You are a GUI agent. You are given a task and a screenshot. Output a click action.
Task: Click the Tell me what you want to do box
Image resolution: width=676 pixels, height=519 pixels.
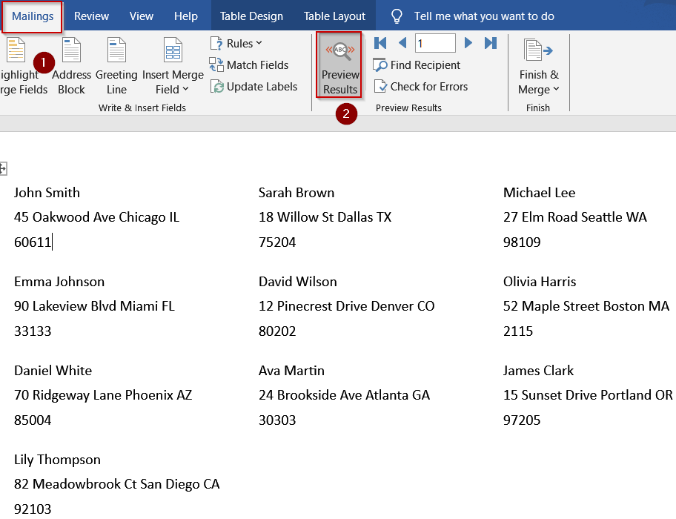[x=484, y=16]
